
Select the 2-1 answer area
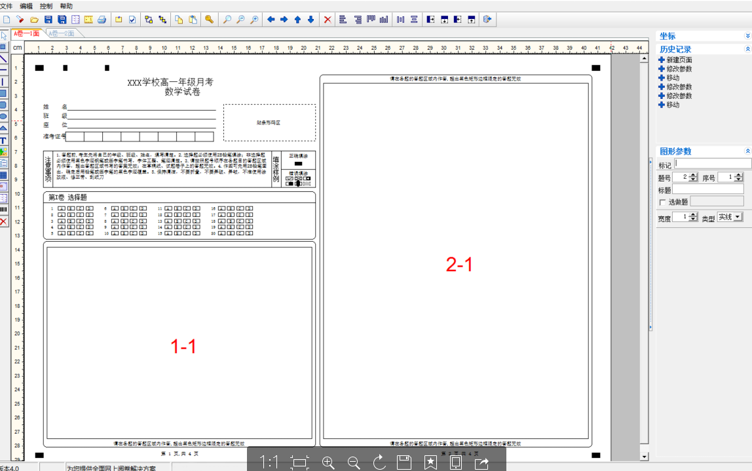tap(456, 261)
